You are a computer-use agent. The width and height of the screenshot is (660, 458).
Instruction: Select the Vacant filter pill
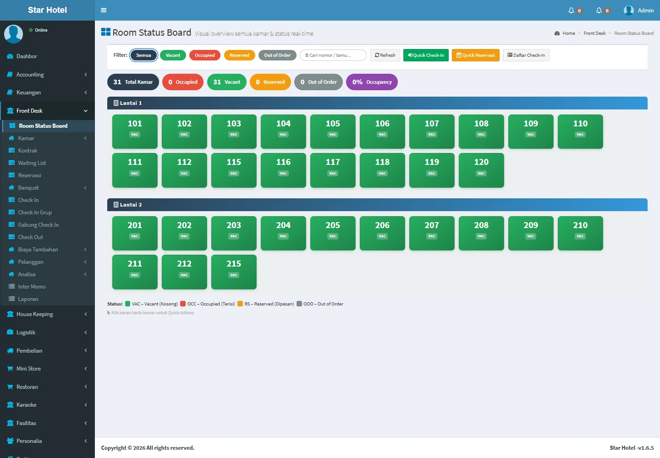tap(173, 55)
